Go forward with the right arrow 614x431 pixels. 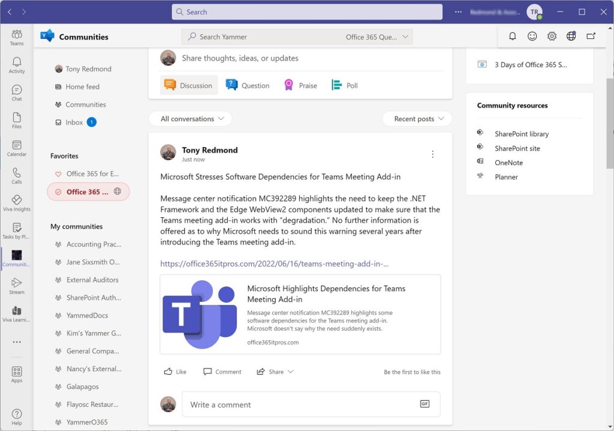tap(24, 12)
